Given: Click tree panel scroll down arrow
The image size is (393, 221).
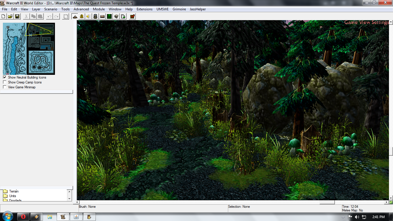Looking at the screenshot, I should pyautogui.click(x=69, y=199).
